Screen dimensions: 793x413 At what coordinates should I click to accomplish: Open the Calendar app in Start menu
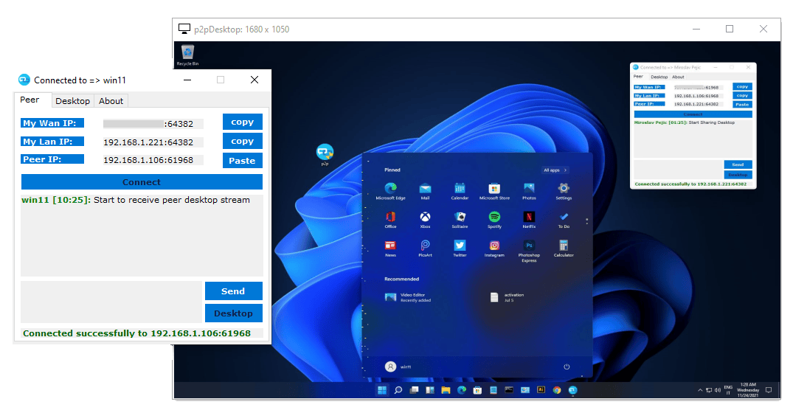pos(460,192)
